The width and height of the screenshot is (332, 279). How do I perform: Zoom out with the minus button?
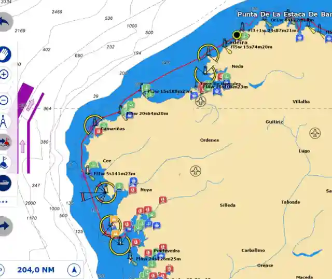click(x=4, y=100)
